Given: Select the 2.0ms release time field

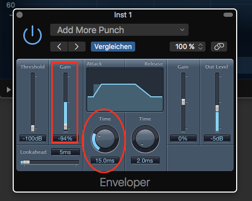Looking at the screenshot, I should click(x=145, y=160).
